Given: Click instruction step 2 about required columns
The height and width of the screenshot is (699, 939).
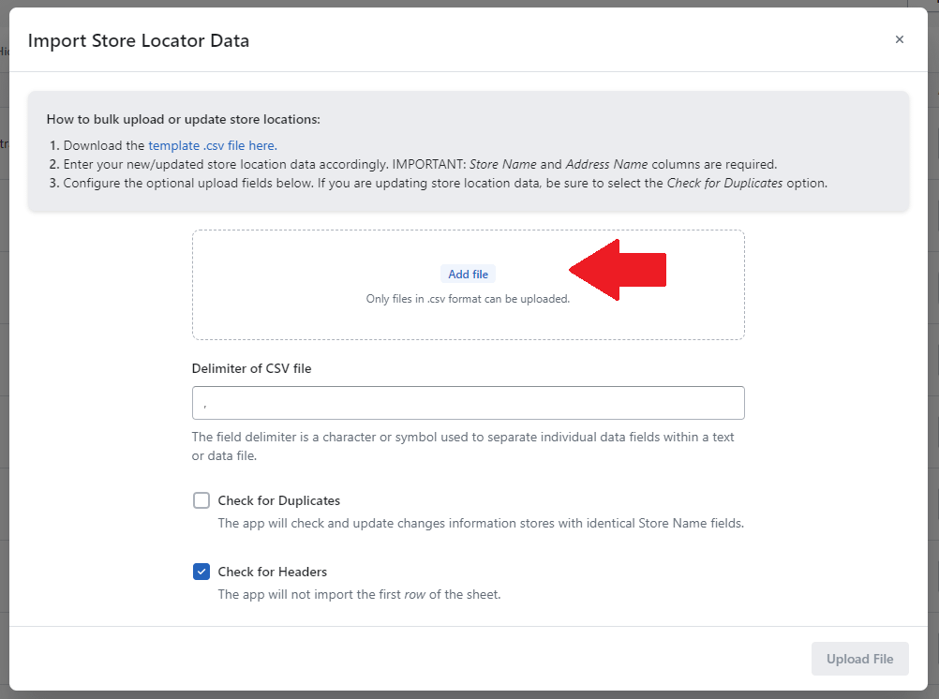Looking at the screenshot, I should 420,164.
